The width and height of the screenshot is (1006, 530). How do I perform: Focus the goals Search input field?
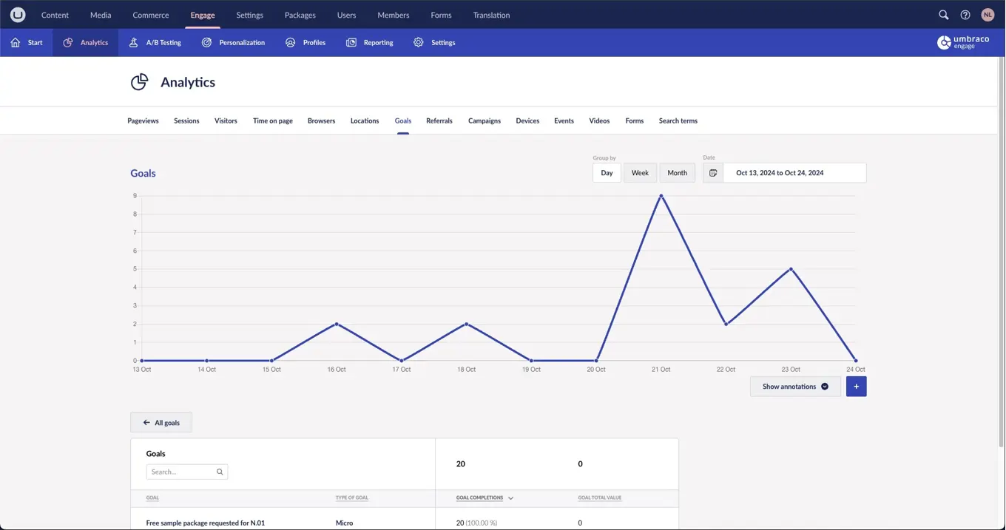click(x=187, y=472)
